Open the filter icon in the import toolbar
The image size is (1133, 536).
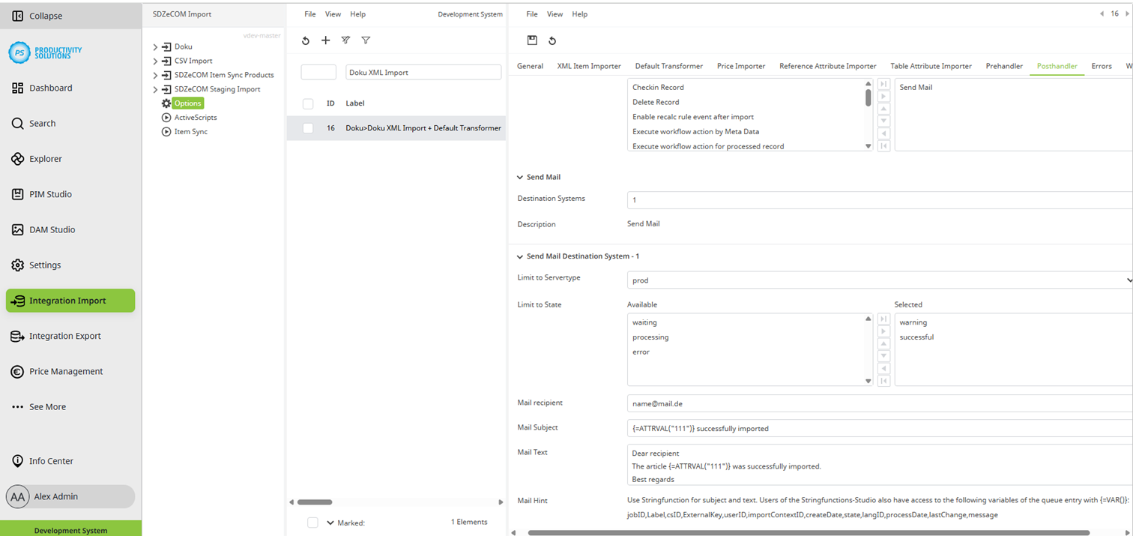click(366, 40)
